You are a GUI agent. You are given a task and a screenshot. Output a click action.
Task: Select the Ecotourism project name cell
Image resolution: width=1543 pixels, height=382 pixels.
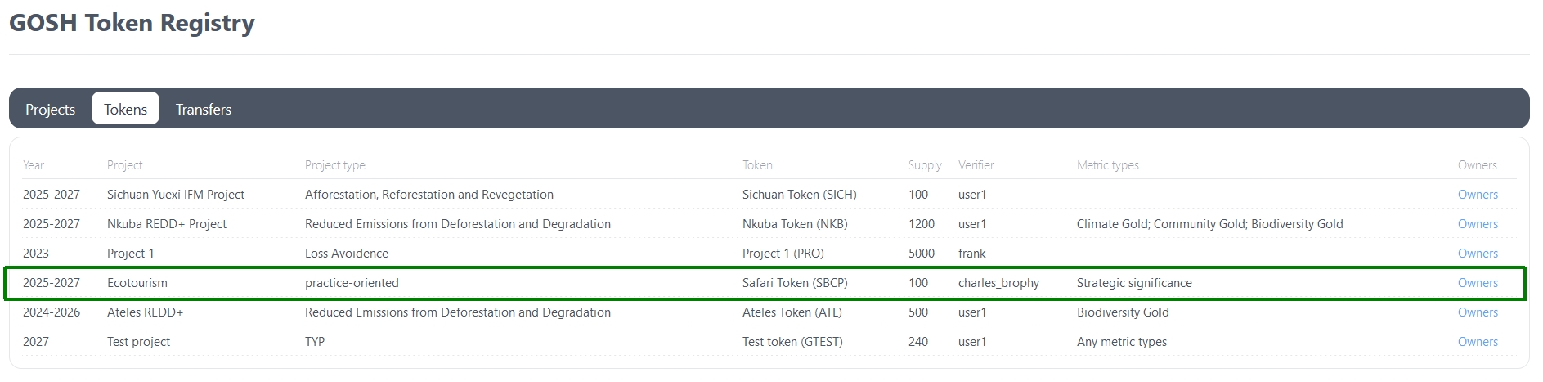pyautogui.click(x=137, y=283)
